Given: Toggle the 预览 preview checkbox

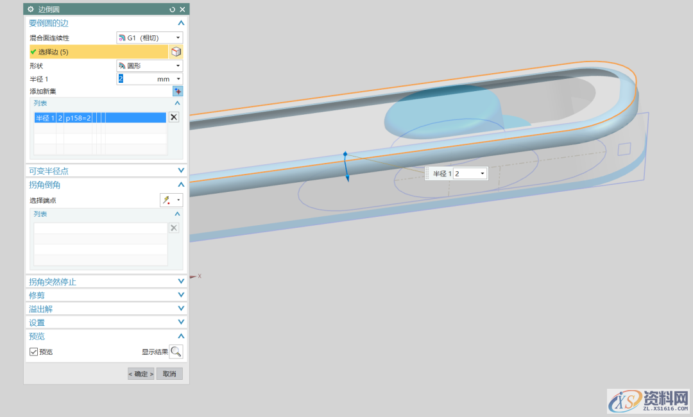Looking at the screenshot, I should click(34, 352).
